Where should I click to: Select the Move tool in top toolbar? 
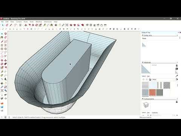pos(33,25)
